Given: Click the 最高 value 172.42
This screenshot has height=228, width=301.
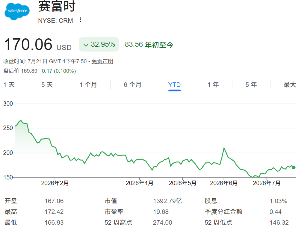Looking at the screenshot, I should coord(54,212).
